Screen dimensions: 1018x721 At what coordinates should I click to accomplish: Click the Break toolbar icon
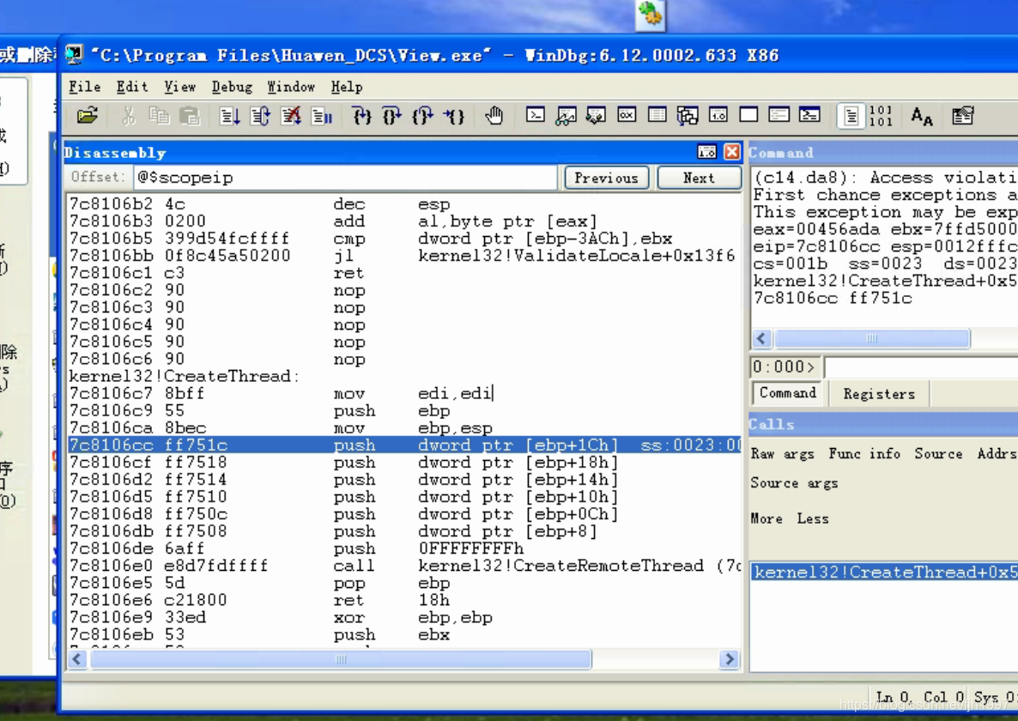(321, 116)
